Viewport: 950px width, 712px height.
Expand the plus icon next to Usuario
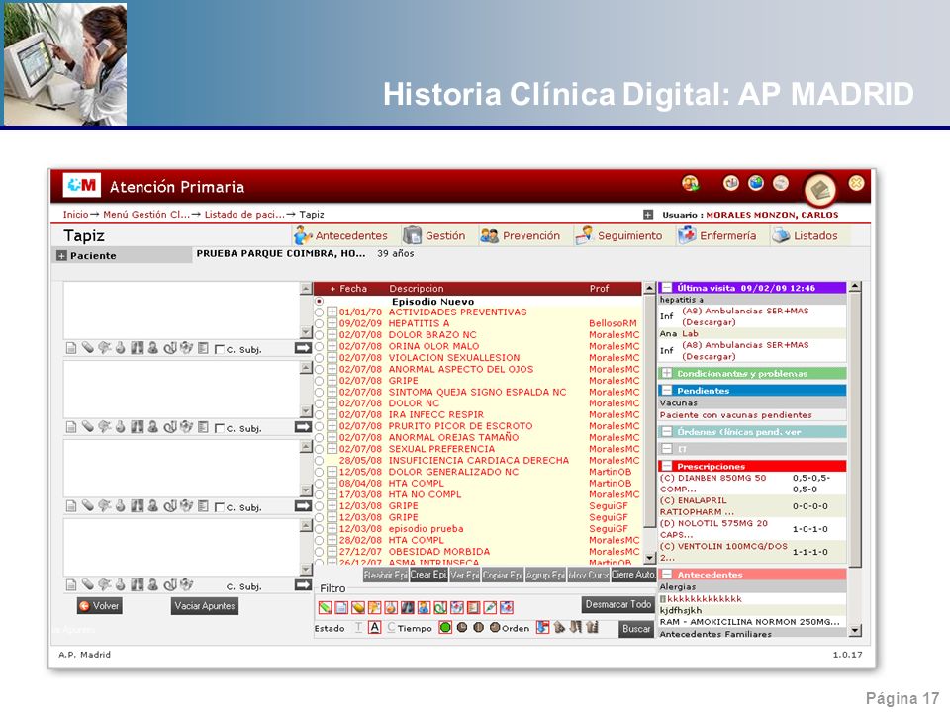[x=648, y=215]
